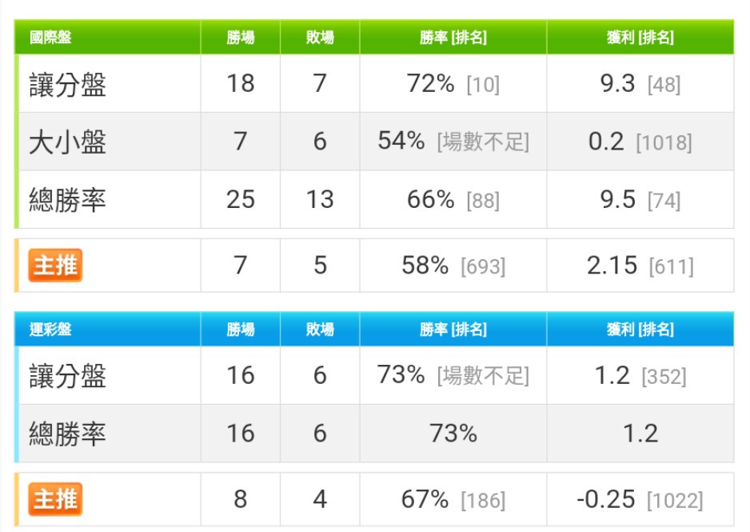Select the 國際盤 green header label
Image resolution: width=750 pixels, height=532 pixels.
[x=50, y=37]
